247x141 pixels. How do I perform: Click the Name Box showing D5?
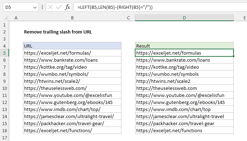(x=20, y=7)
